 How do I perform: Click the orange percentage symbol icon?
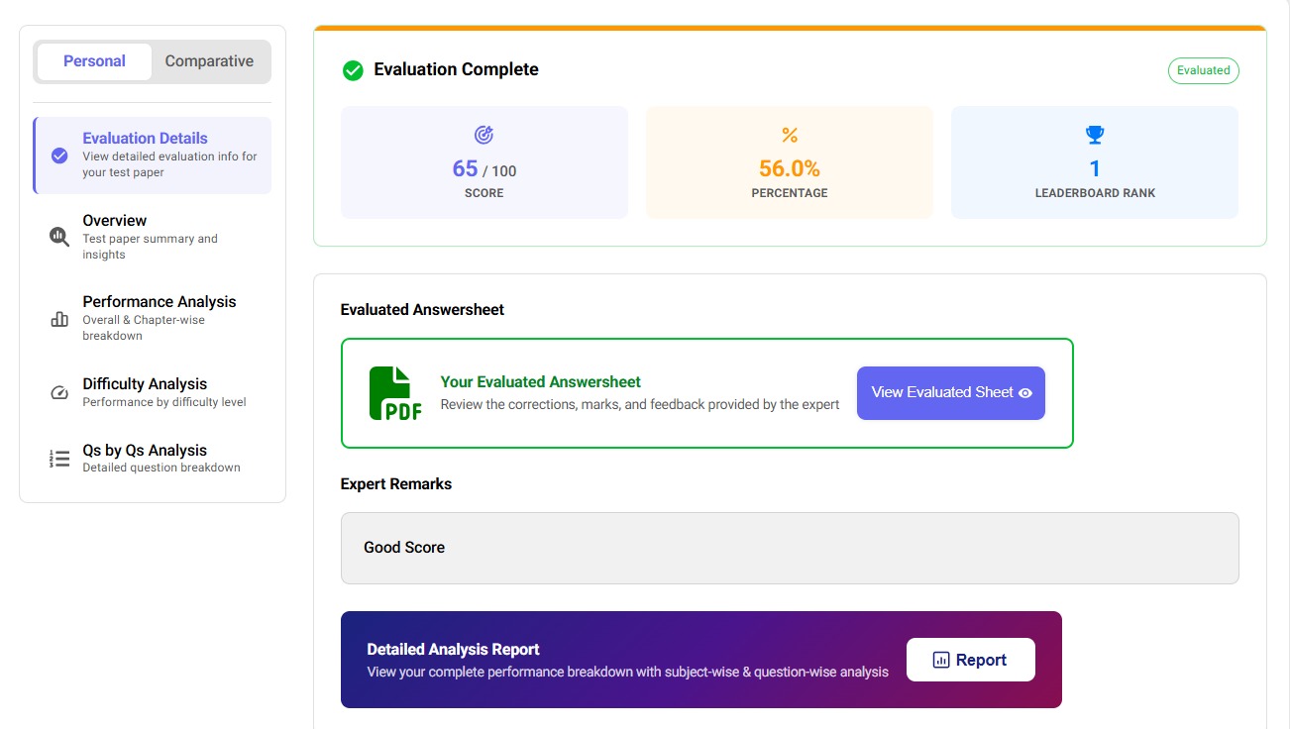[790, 135]
